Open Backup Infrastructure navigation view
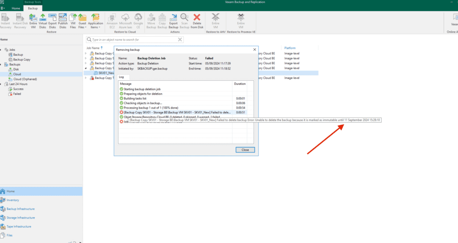Screen dimensions: 458x243 click(20, 209)
